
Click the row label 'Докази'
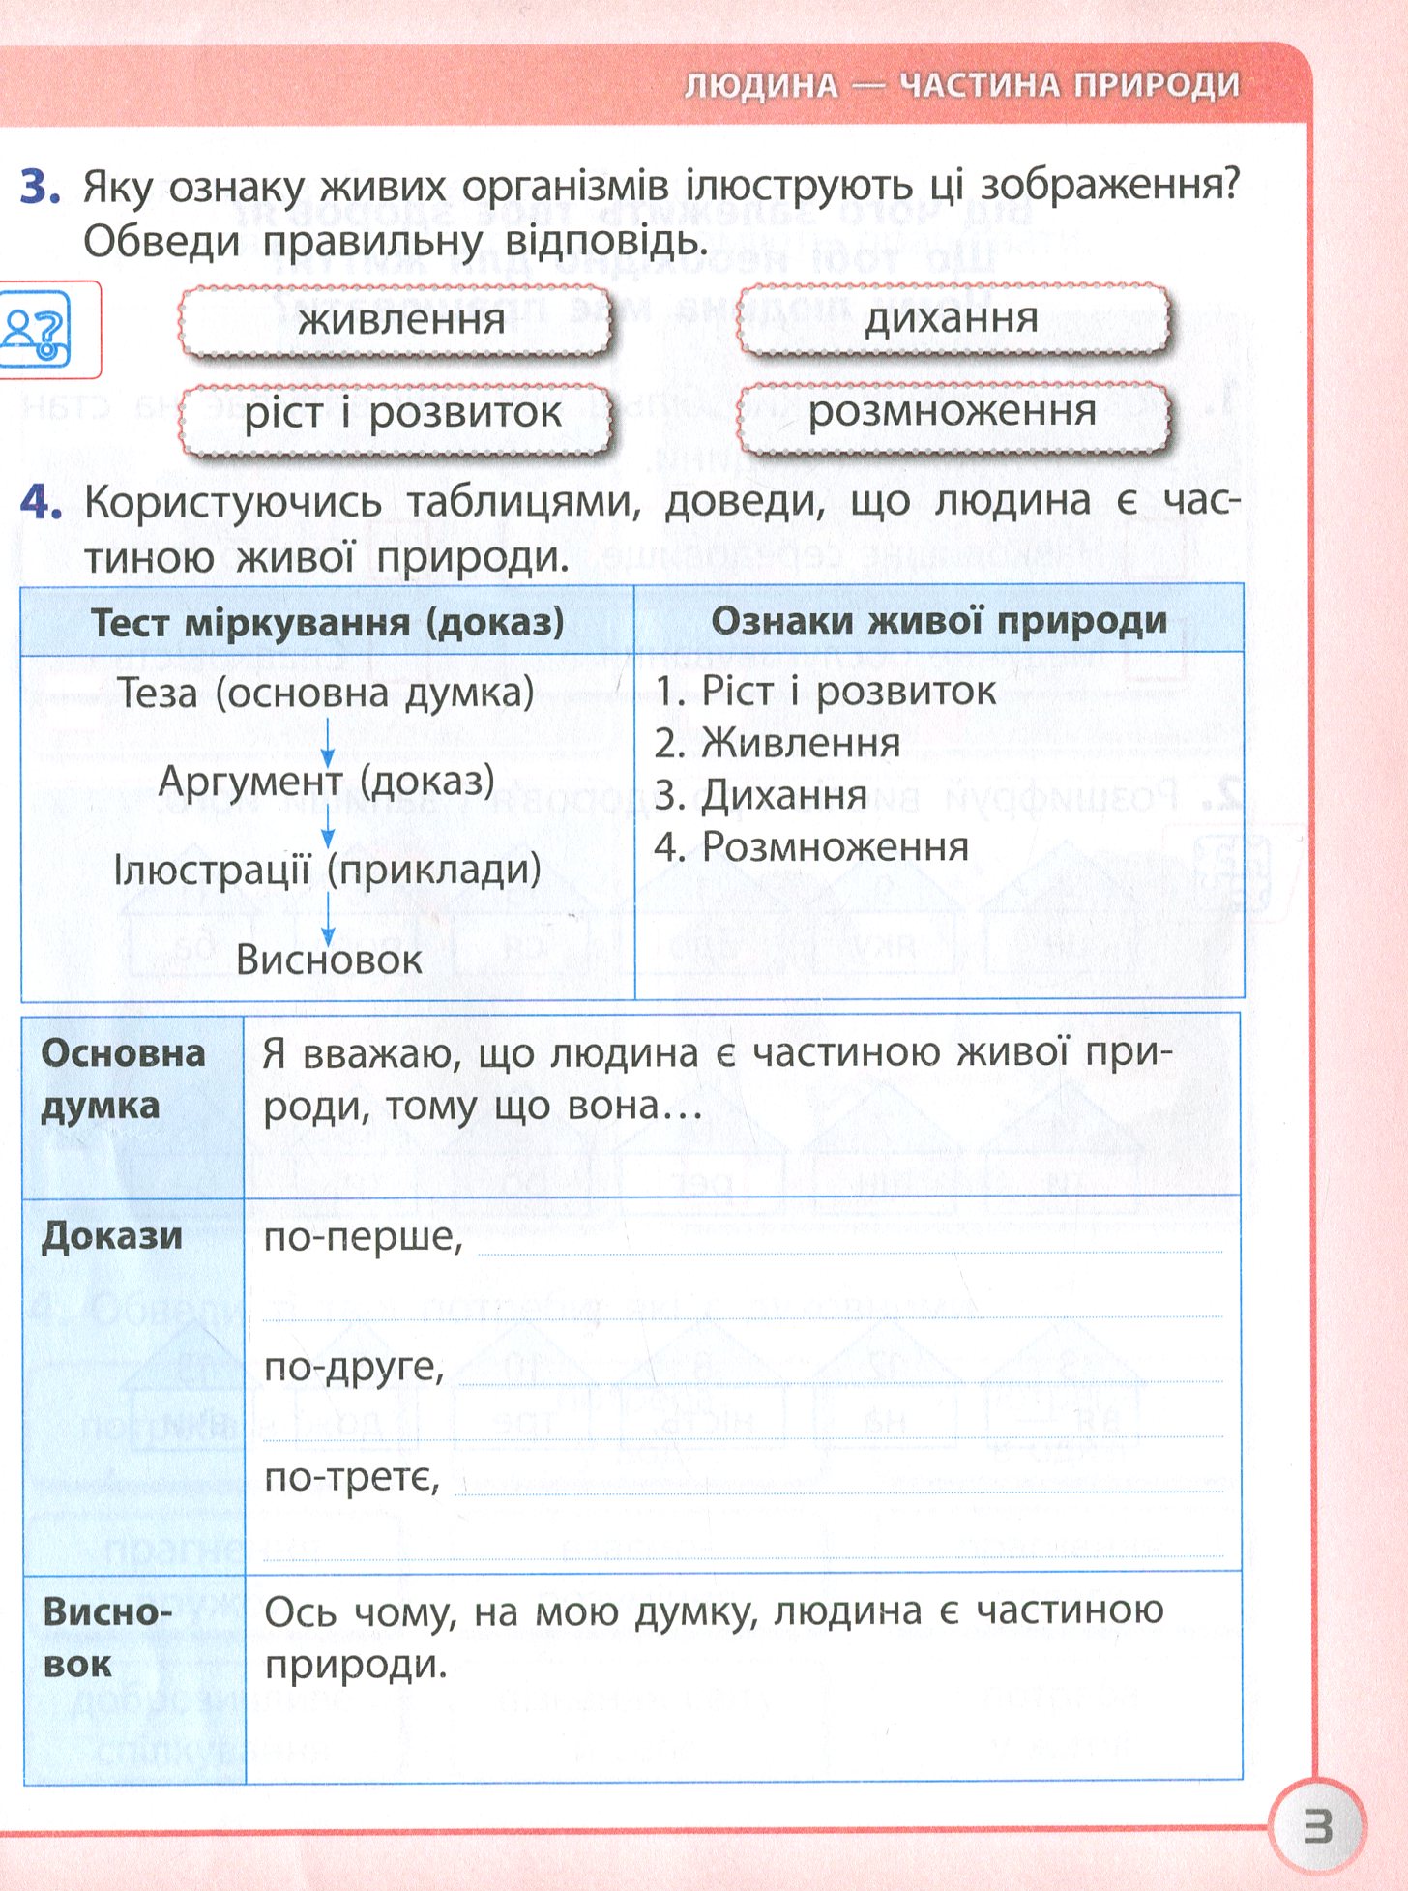click(111, 1237)
